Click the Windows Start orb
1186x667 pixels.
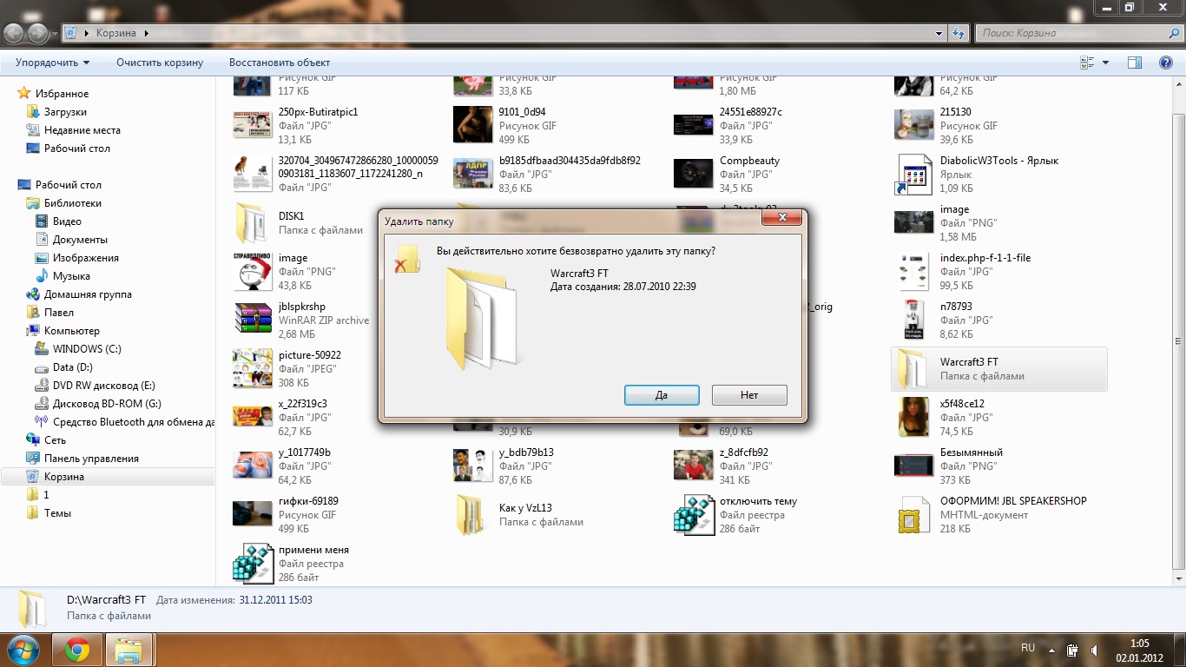pos(23,649)
